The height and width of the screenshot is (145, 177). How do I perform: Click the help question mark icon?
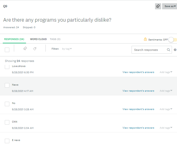(x=175, y=50)
